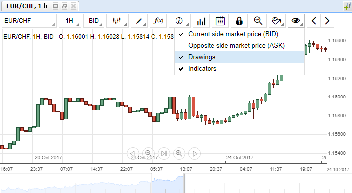The width and height of the screenshot is (352, 193).
Task: Open the BID side dropdown
Action: [94, 21]
